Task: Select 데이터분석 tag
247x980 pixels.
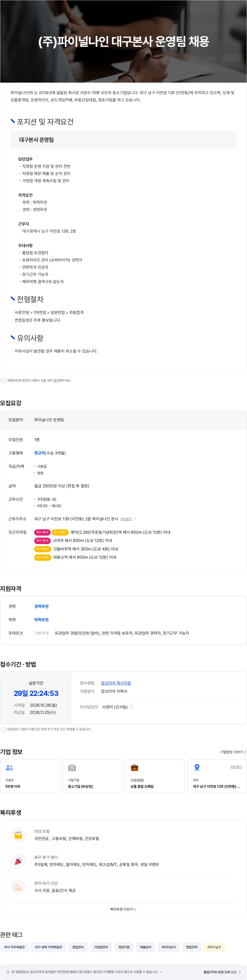Action: [169, 947]
